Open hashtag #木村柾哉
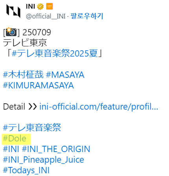Viewport: 169px width, 176px height. point(23,75)
